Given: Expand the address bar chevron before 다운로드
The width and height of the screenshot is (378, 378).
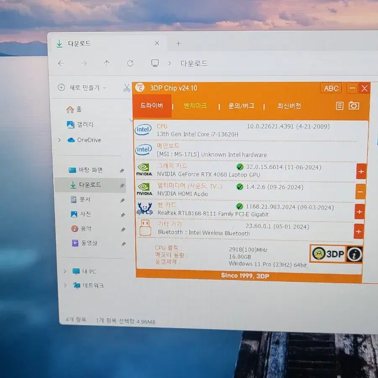Looking at the screenshot, I should point(170,63).
